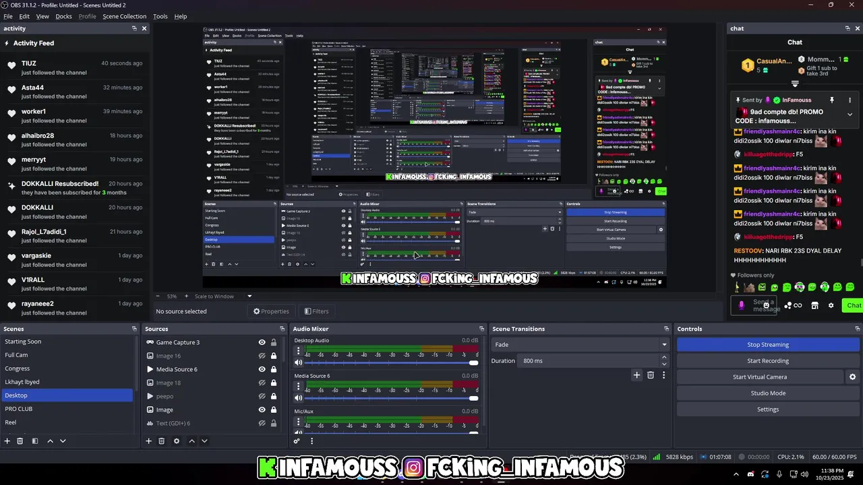This screenshot has width=863, height=485.
Task: Open Desktop Audio options dots
Action: [299, 351]
